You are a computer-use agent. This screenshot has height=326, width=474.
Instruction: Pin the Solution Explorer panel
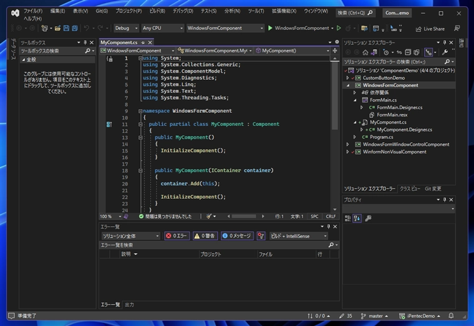point(444,42)
